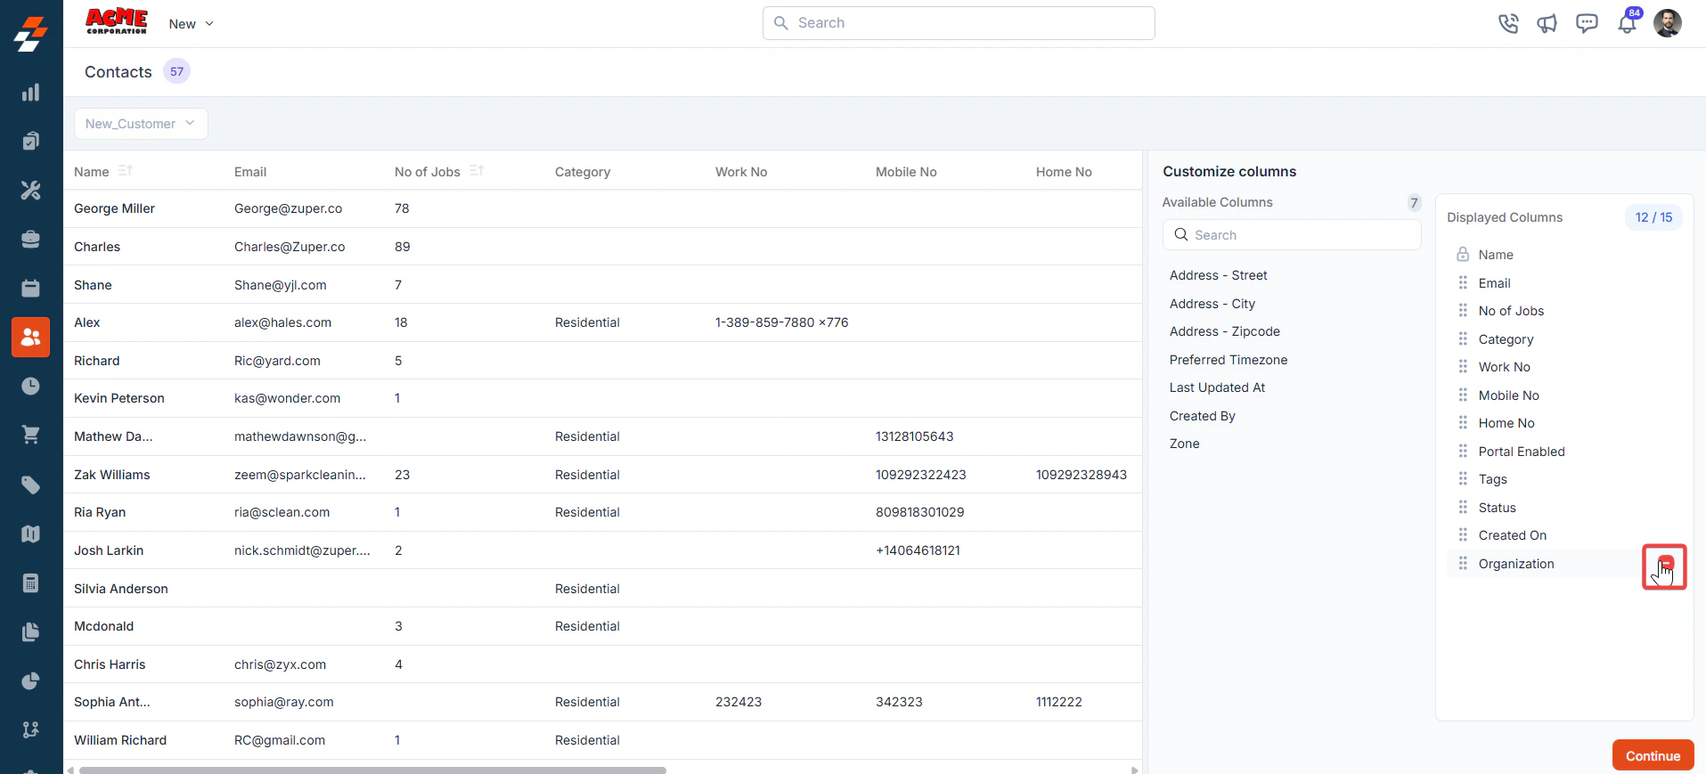Remove Organization column with red minus icon
This screenshot has height=774, width=1706.
(1666, 563)
